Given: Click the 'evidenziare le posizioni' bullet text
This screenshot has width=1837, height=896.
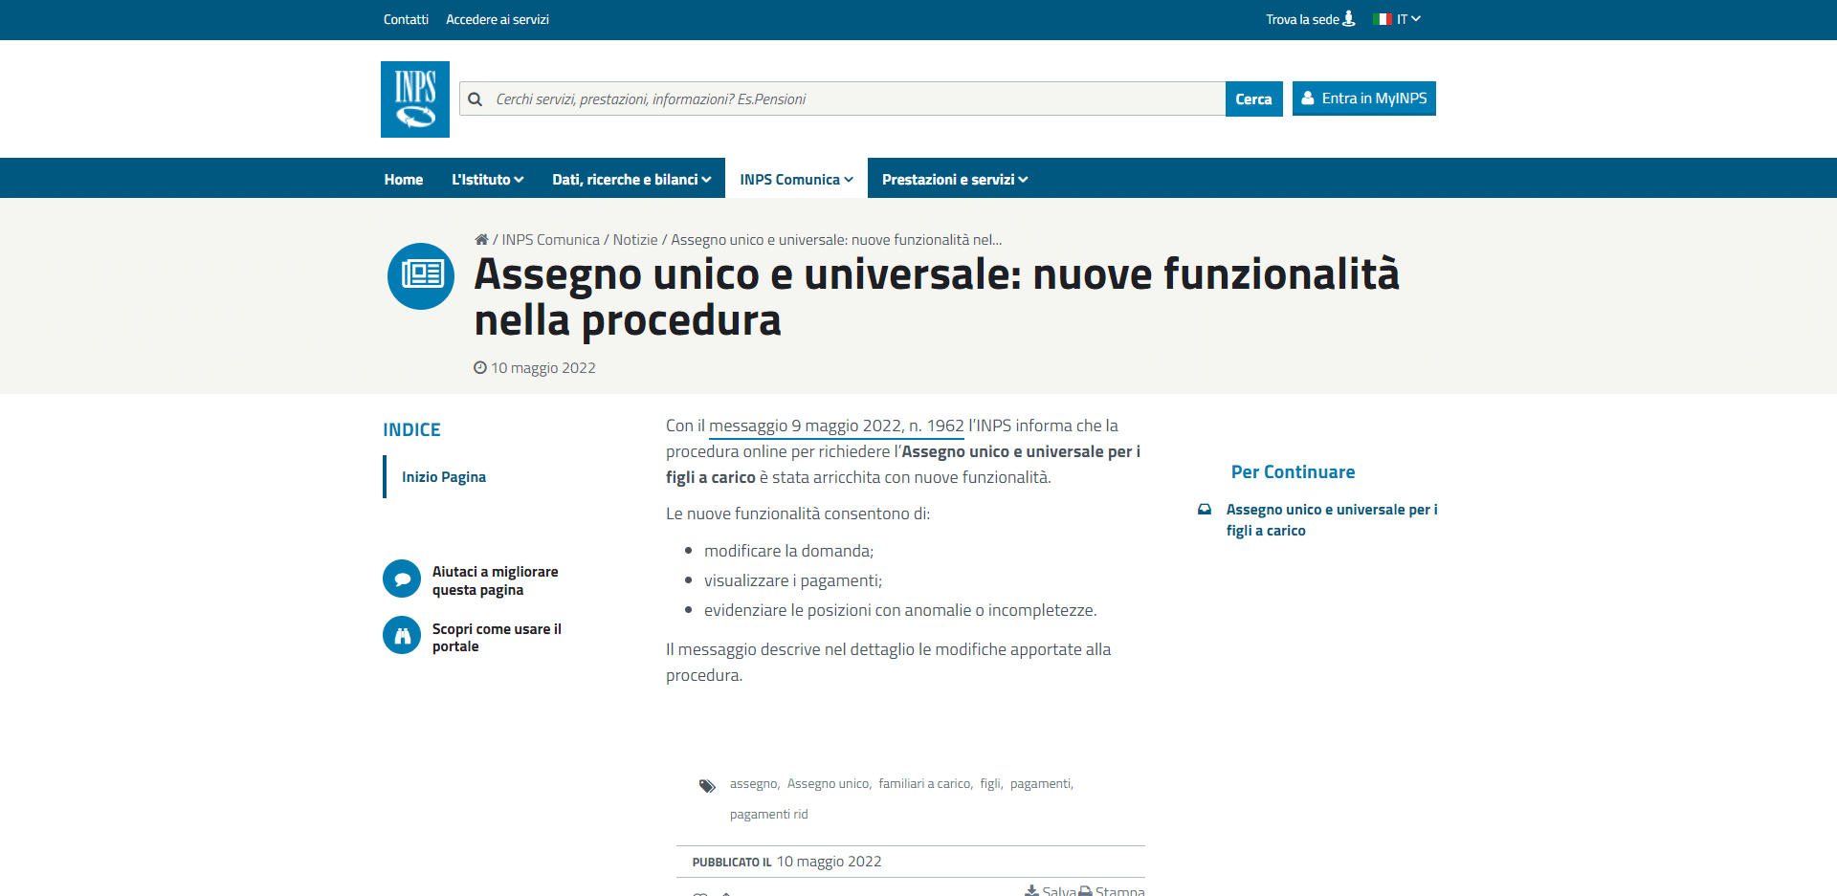Looking at the screenshot, I should tap(900, 610).
